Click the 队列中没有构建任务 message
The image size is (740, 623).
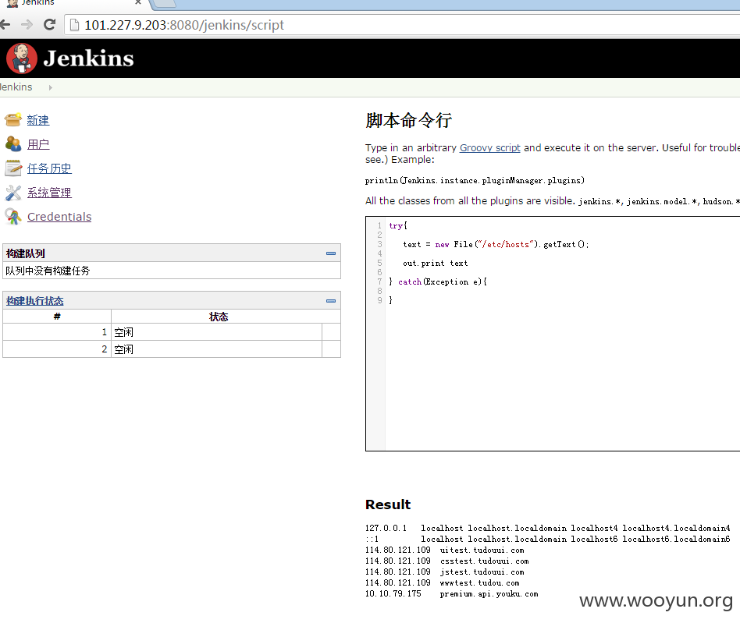[x=48, y=271]
